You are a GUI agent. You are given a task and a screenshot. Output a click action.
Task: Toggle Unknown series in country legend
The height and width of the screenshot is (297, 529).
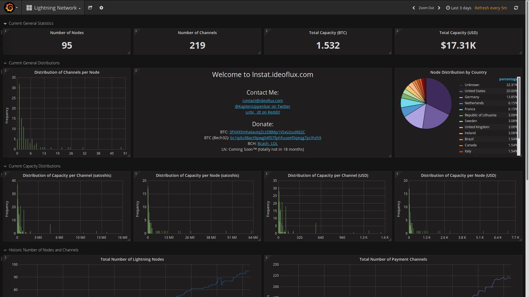tap(472, 85)
